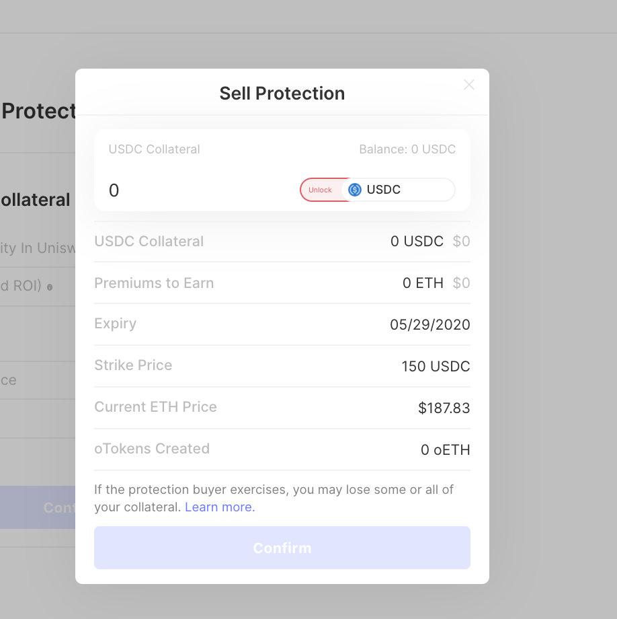Click the collateral risk warning text
The image size is (617, 619).
tap(274, 490)
